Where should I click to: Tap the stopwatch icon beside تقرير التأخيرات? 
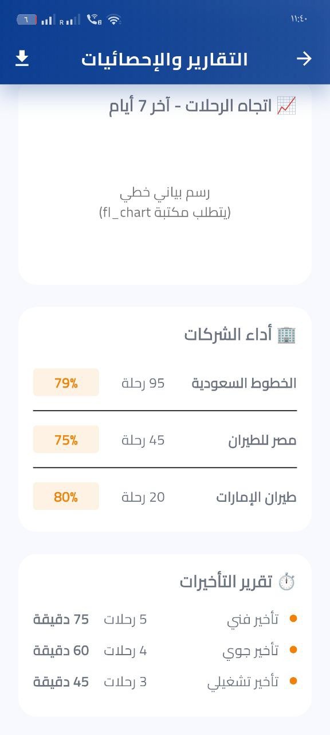(287, 581)
